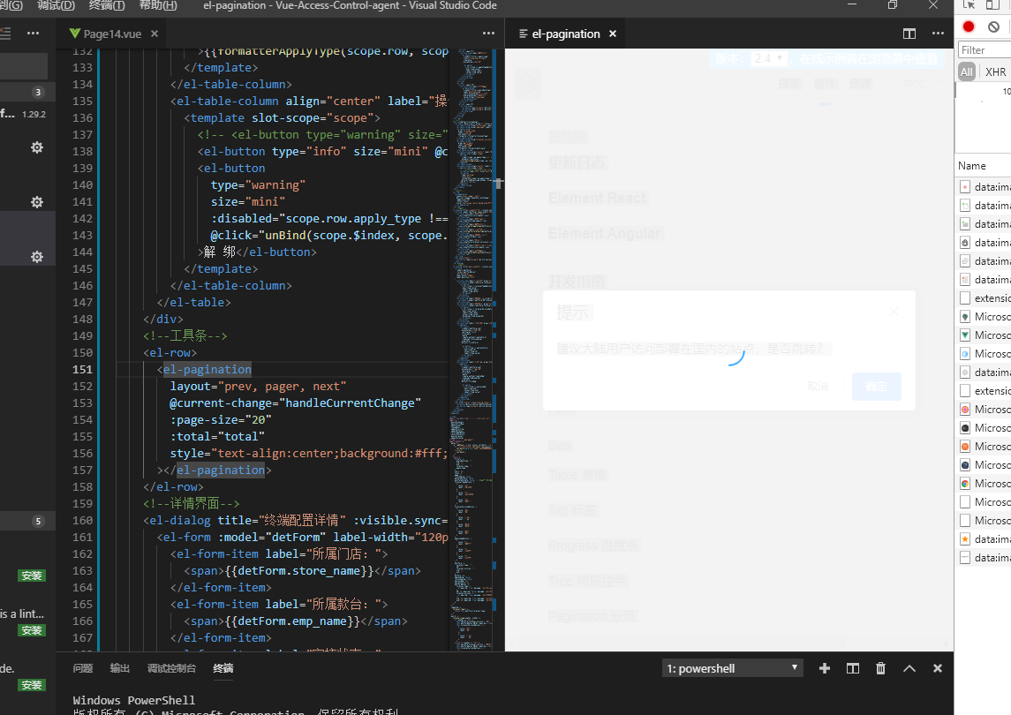1011x715 pixels.
Task: Click the gear icon below the 1.29.2 extension
Action: click(x=37, y=147)
